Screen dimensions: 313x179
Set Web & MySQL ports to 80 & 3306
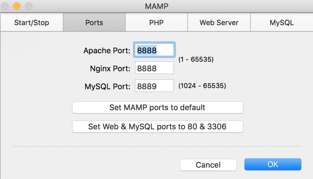[157, 126]
